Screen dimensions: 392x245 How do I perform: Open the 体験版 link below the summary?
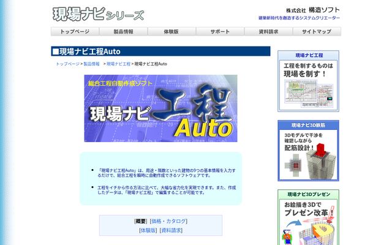[148, 230]
